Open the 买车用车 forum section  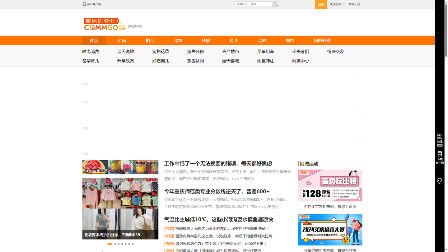[x=266, y=52]
